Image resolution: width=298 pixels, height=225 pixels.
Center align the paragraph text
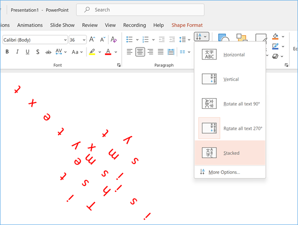(140, 52)
